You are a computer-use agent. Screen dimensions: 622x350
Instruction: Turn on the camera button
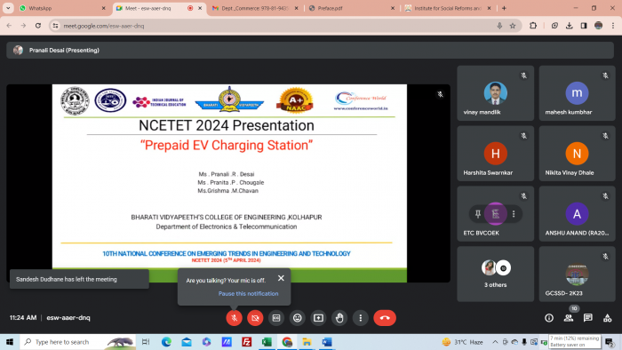tap(255, 318)
